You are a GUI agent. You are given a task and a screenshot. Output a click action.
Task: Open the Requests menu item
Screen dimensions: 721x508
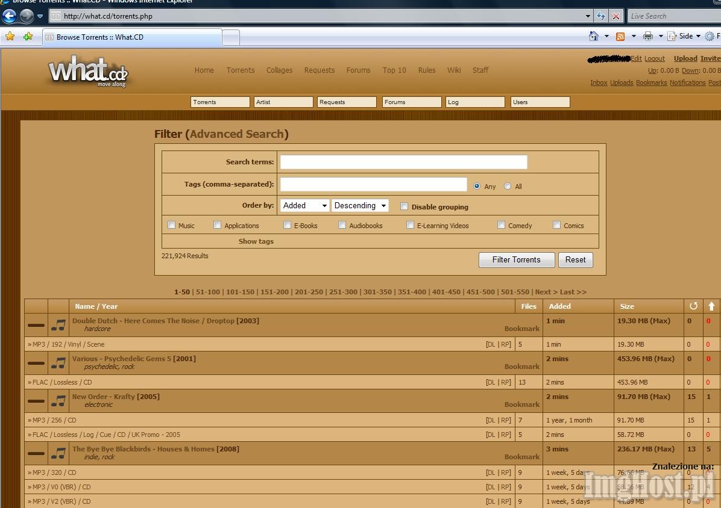tap(320, 70)
